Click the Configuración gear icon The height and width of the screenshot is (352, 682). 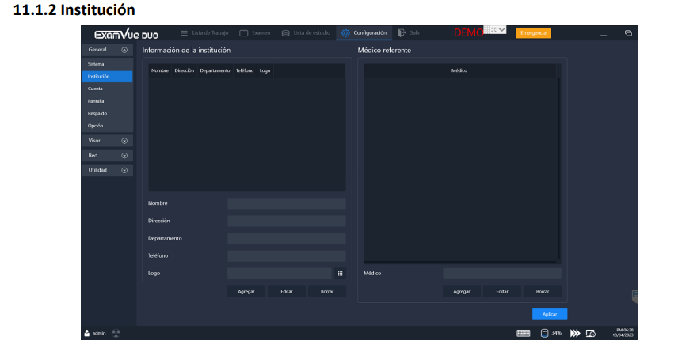tap(345, 33)
